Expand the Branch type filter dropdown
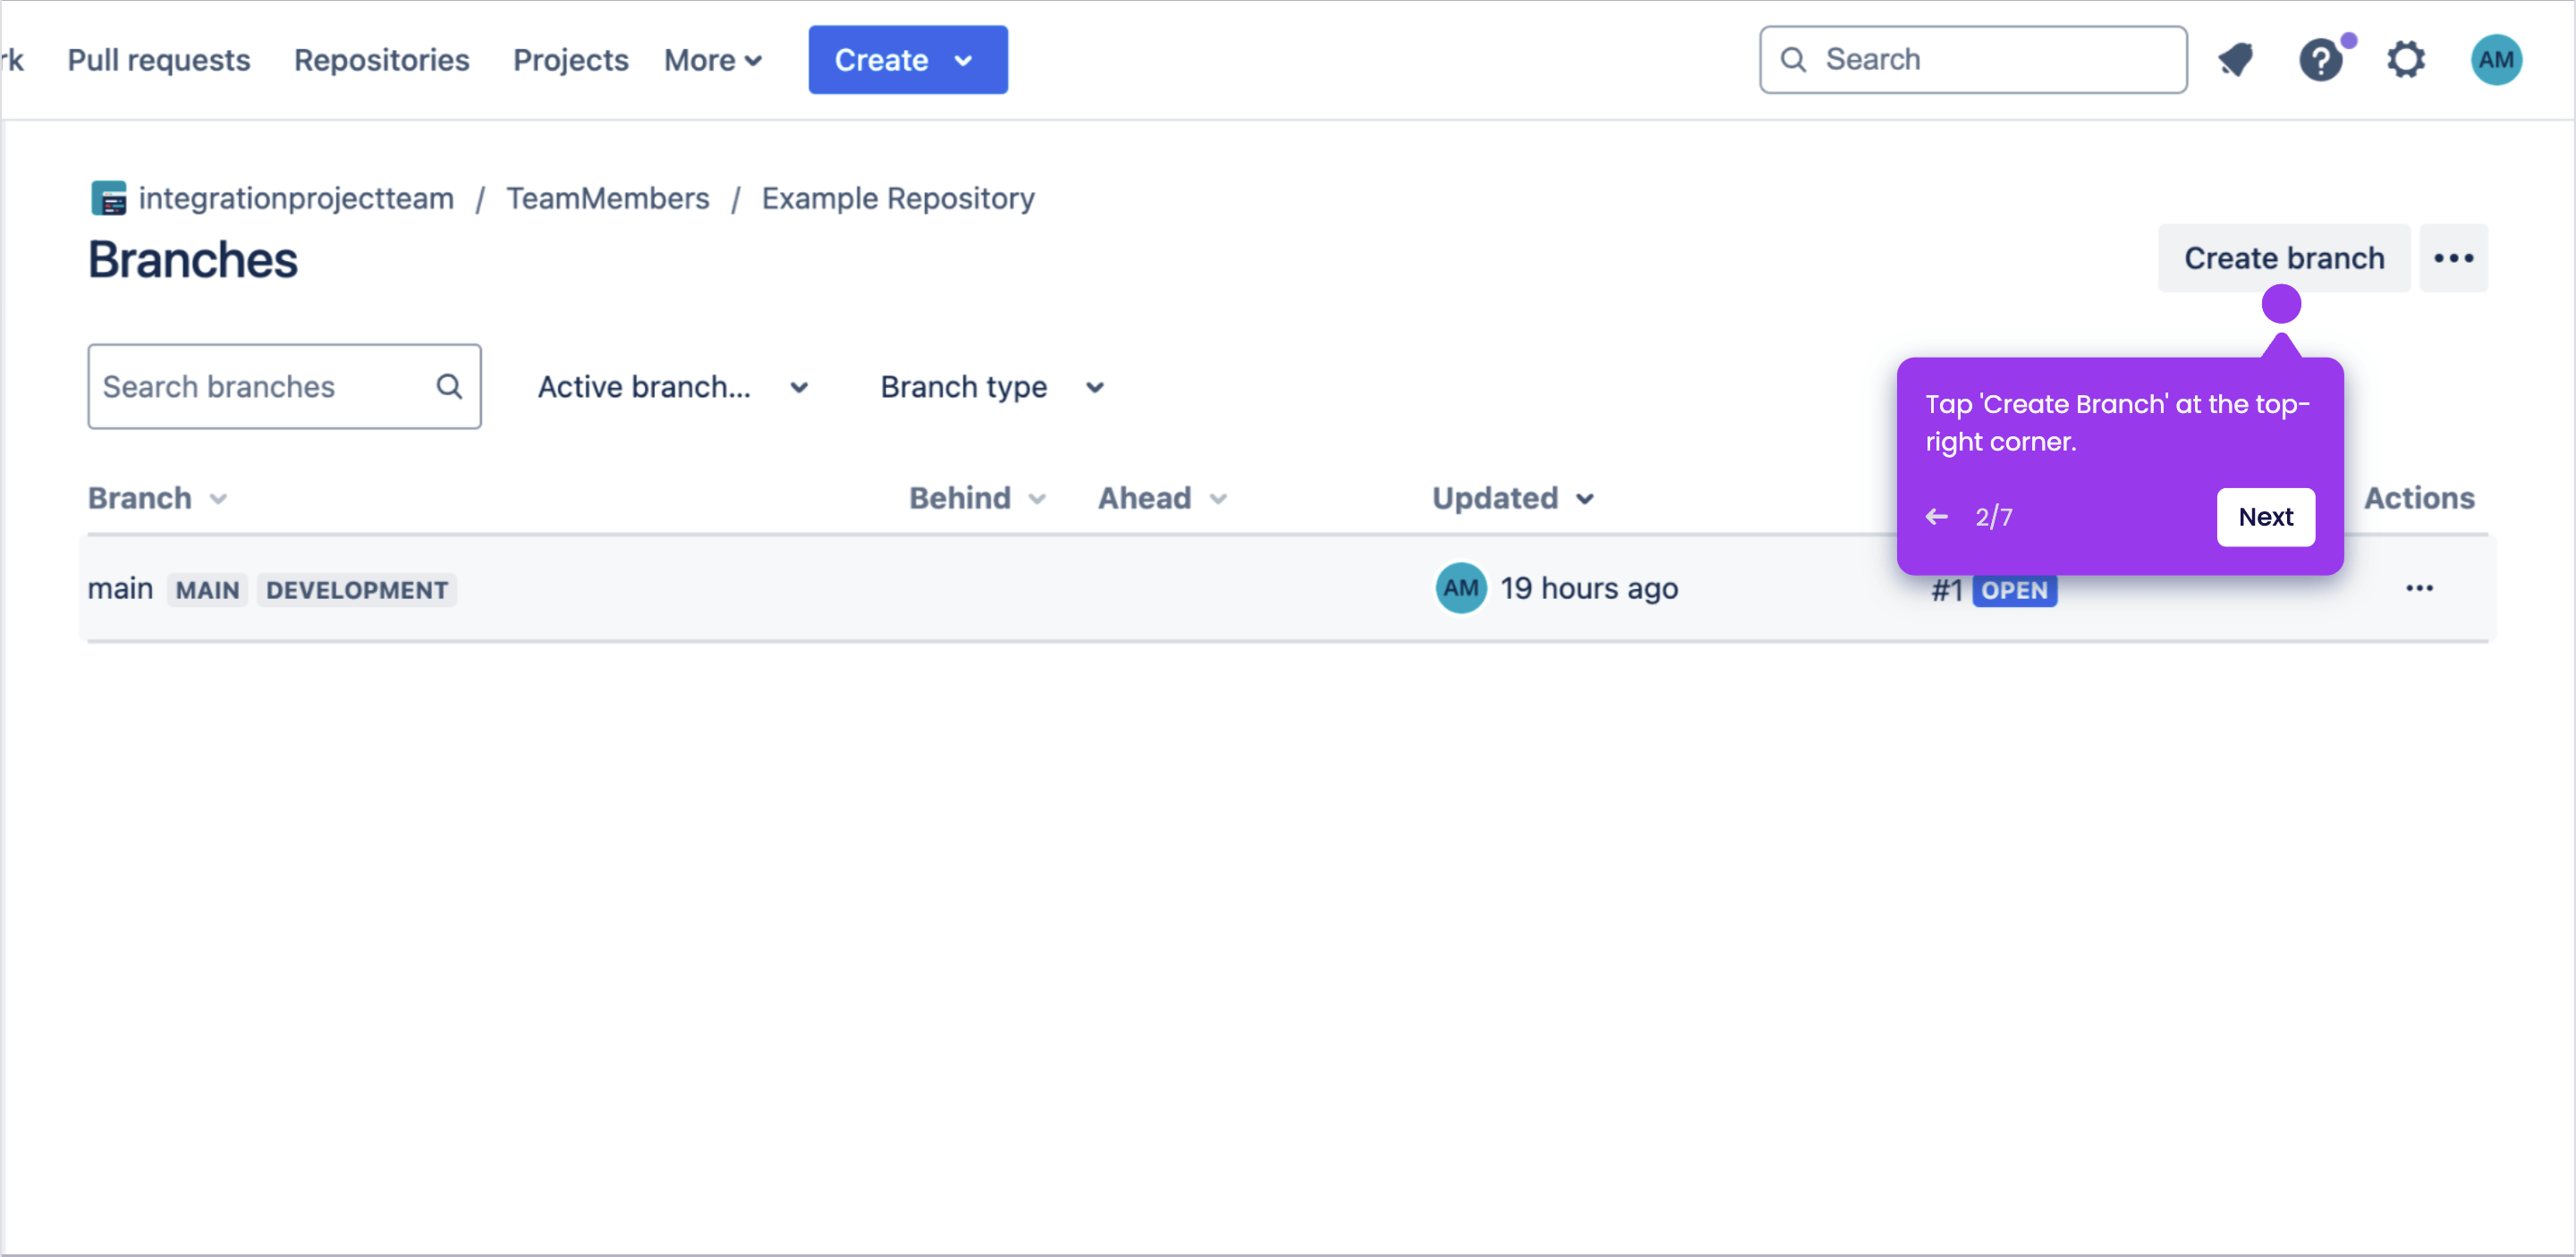The height and width of the screenshot is (1257, 2576). (992, 387)
